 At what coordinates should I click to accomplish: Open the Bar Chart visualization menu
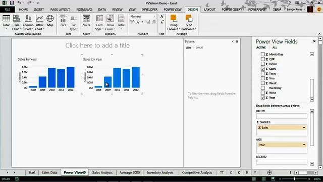pos(17,22)
